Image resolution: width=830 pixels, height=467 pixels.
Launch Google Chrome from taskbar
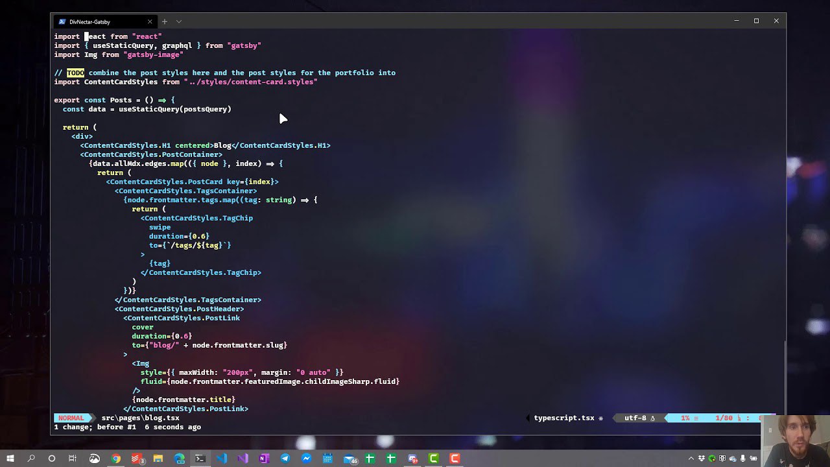pyautogui.click(x=115, y=459)
